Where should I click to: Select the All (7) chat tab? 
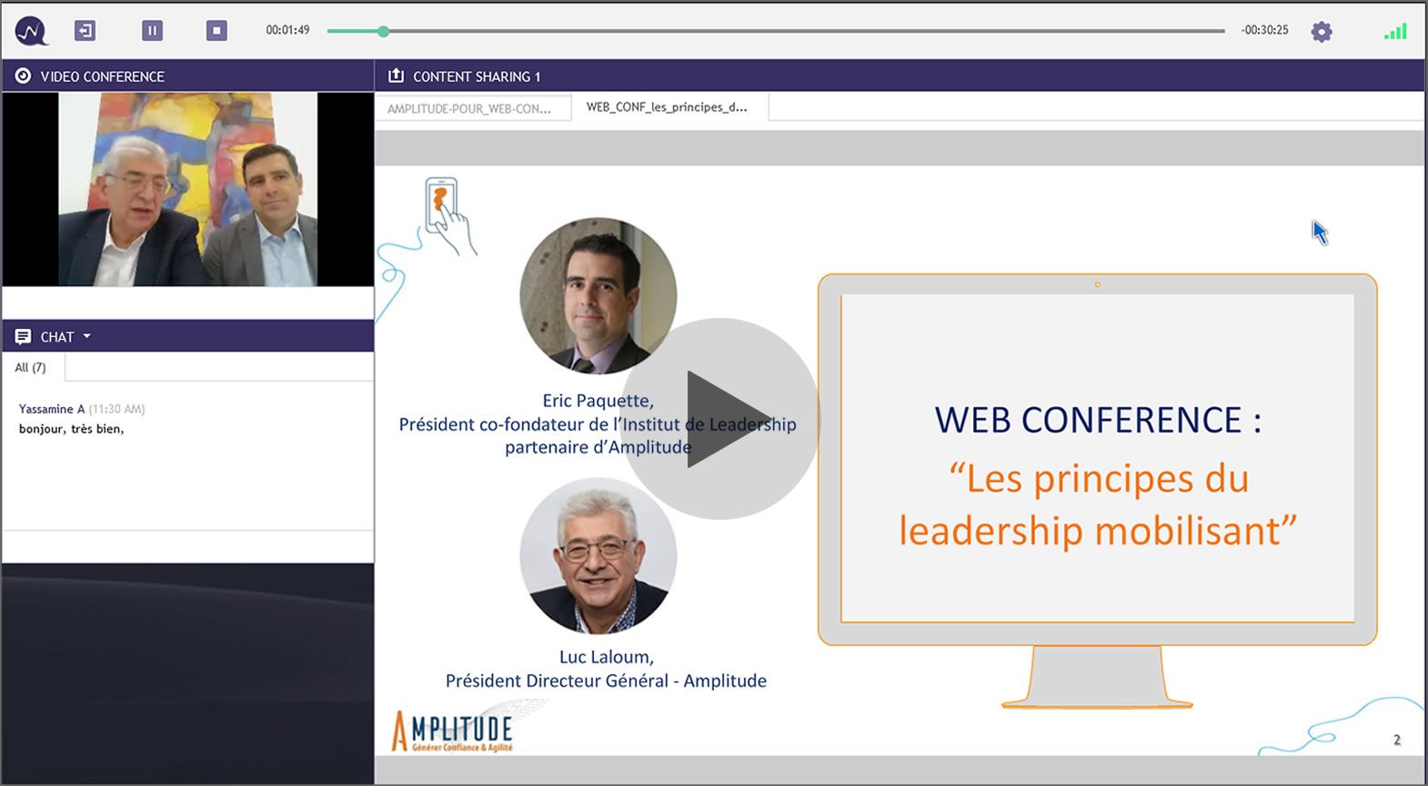tap(30, 367)
